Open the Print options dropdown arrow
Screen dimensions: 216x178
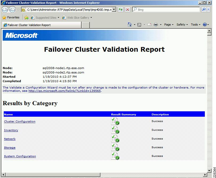click(161, 25)
